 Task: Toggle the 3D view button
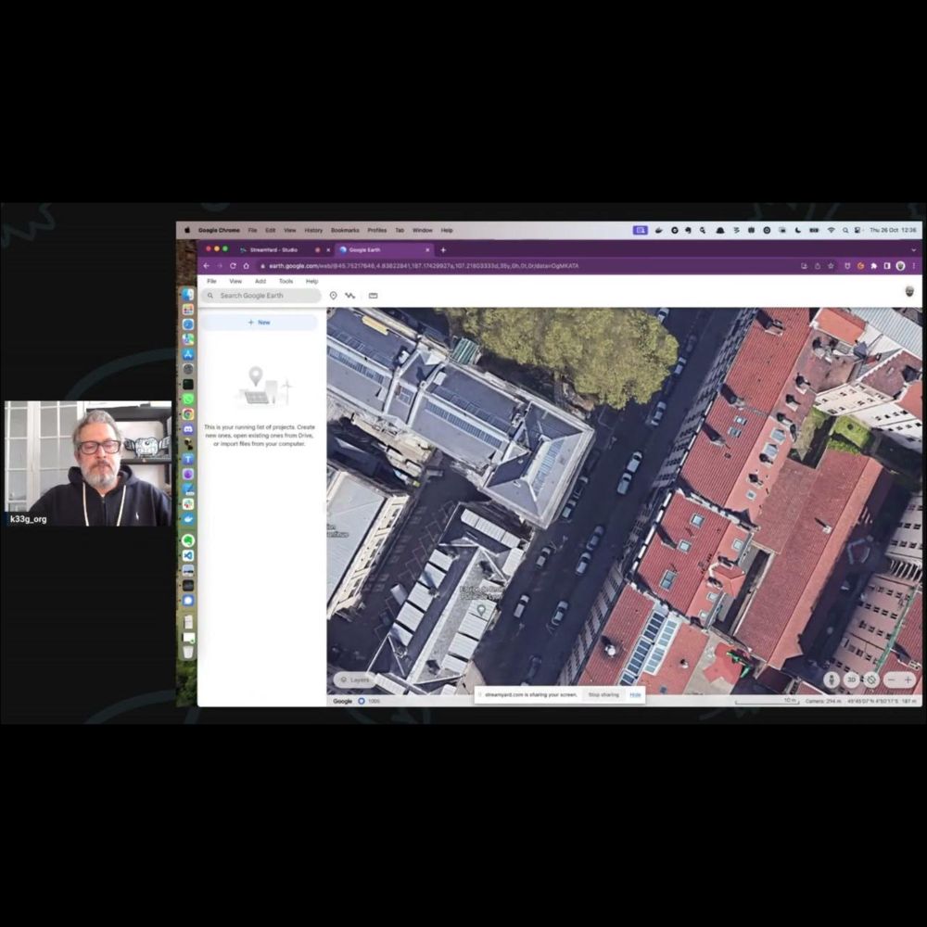tap(851, 679)
